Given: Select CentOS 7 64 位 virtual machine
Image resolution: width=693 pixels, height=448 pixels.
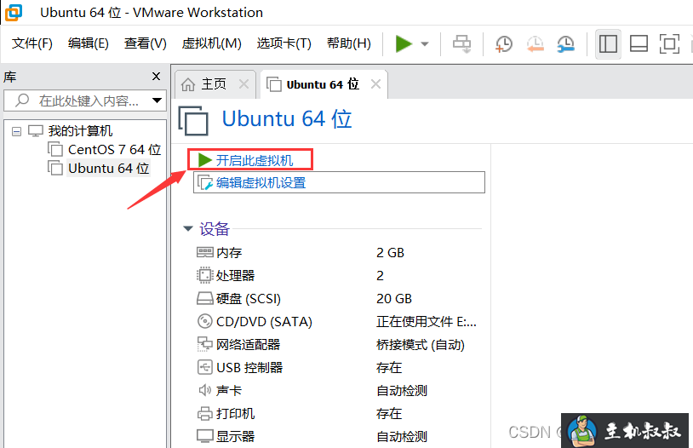Looking at the screenshot, I should click(114, 150).
